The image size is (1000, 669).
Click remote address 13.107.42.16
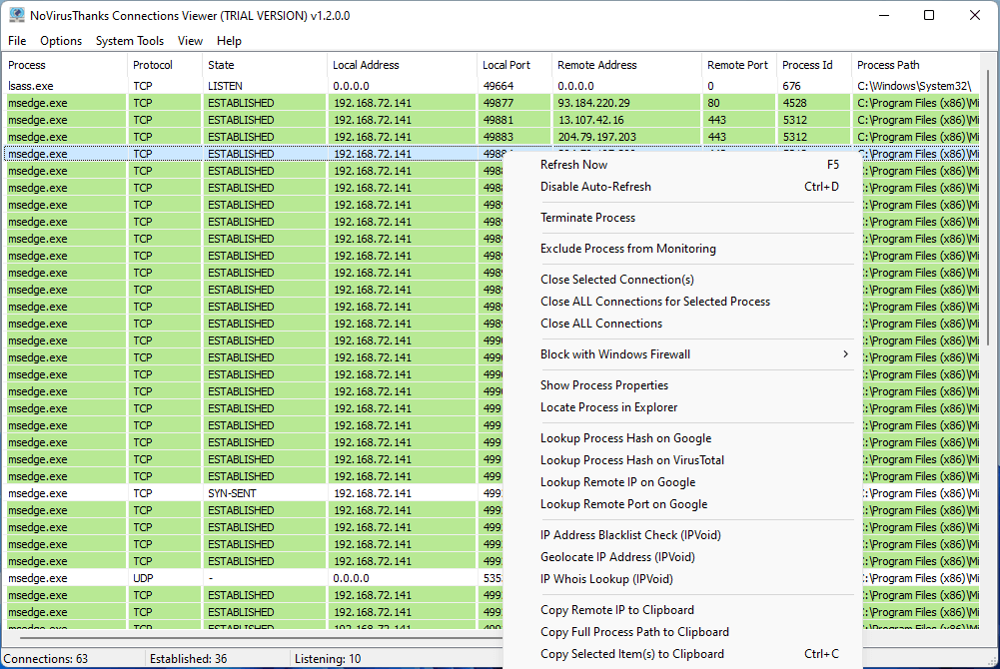point(626,120)
